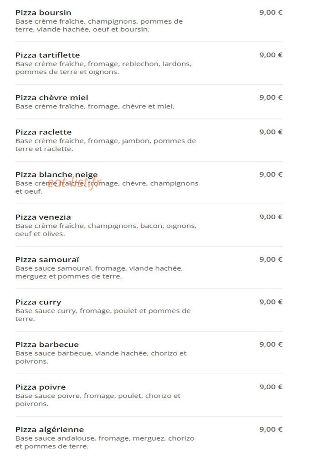Click the Pizza samouraï ingredients description
Screen dimensions: 313x458
(x=99, y=272)
